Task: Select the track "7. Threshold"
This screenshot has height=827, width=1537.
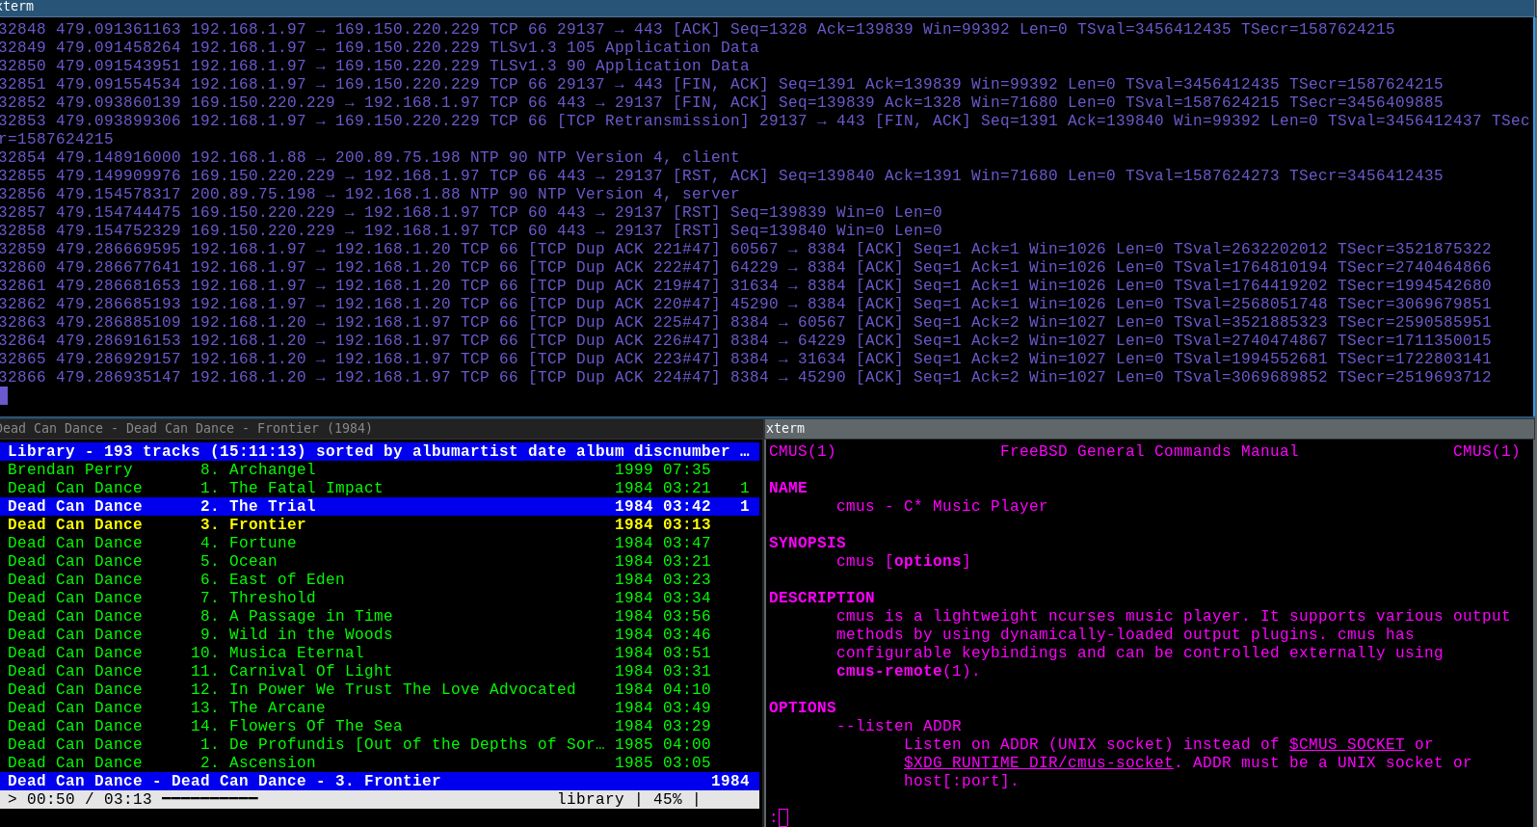Action: tap(380, 598)
